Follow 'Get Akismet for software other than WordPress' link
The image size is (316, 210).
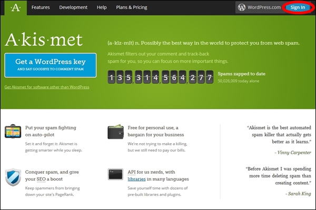47,87
